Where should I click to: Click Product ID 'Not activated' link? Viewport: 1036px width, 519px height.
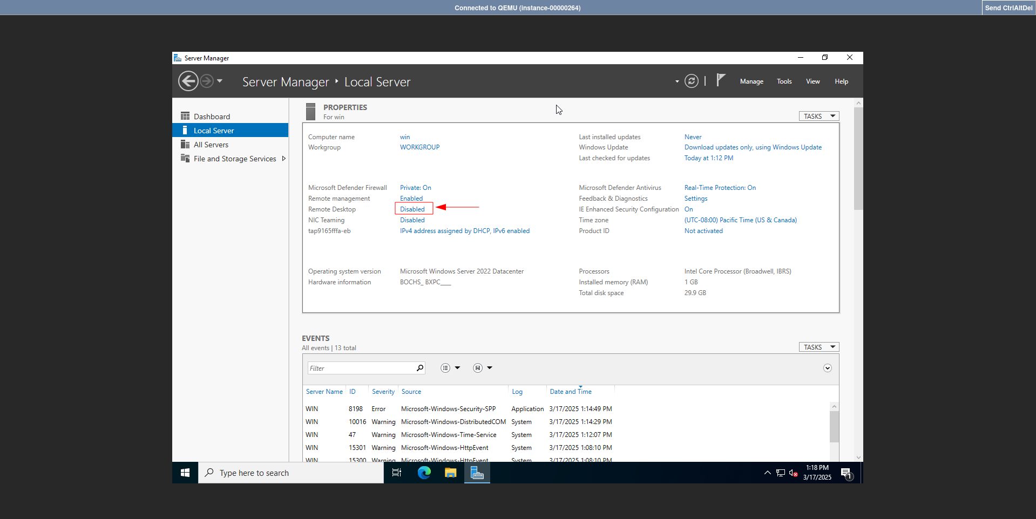coord(703,231)
